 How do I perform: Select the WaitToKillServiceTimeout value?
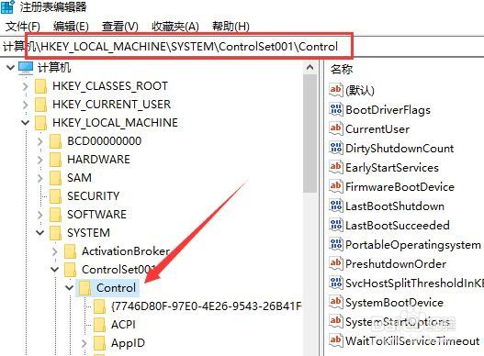click(412, 341)
